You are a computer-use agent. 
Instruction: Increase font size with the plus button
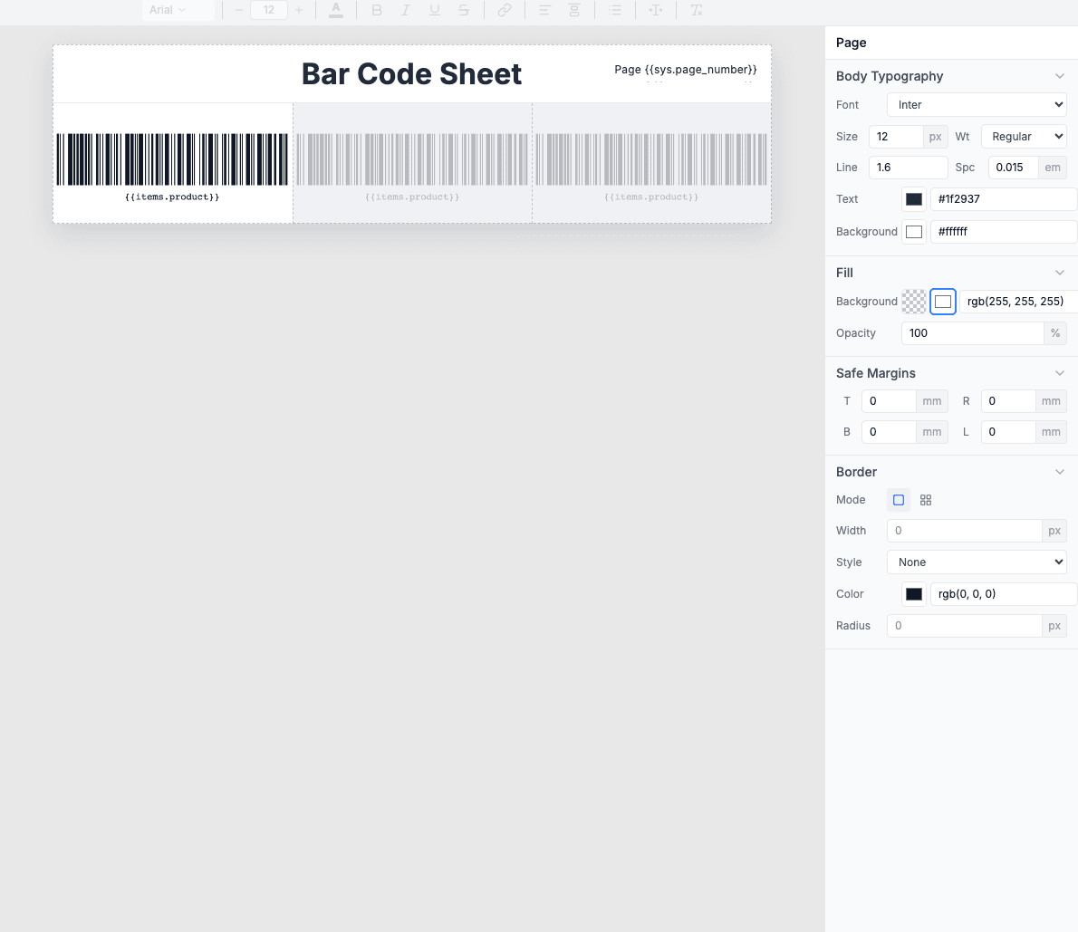299,10
